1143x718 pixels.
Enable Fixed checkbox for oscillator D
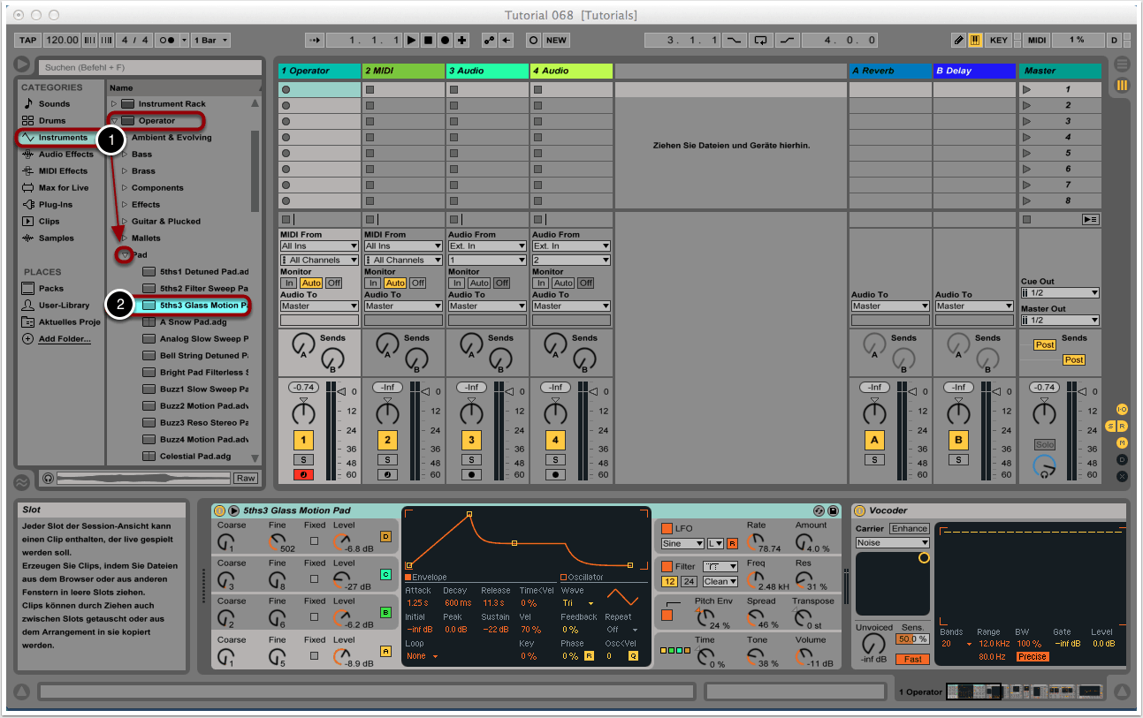pyautogui.click(x=315, y=540)
